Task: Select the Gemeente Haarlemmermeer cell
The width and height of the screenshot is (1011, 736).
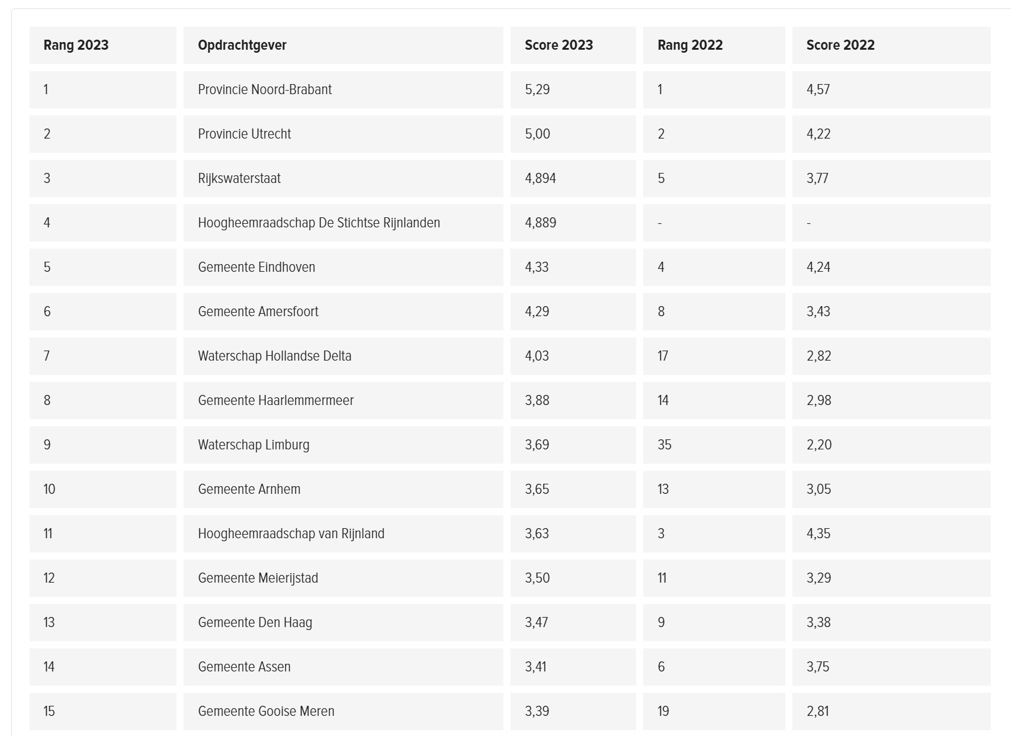Action: tap(275, 400)
